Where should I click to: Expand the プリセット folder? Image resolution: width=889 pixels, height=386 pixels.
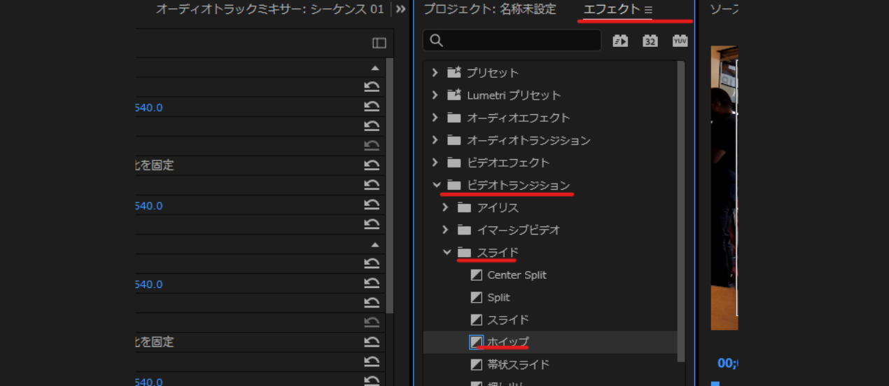(x=435, y=73)
